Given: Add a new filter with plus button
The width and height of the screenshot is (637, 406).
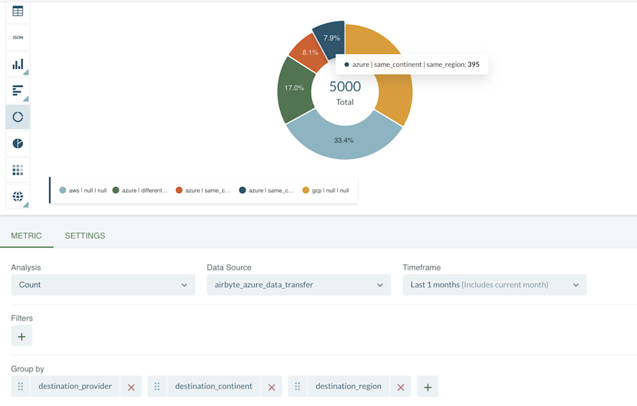Looking at the screenshot, I should 21,336.
